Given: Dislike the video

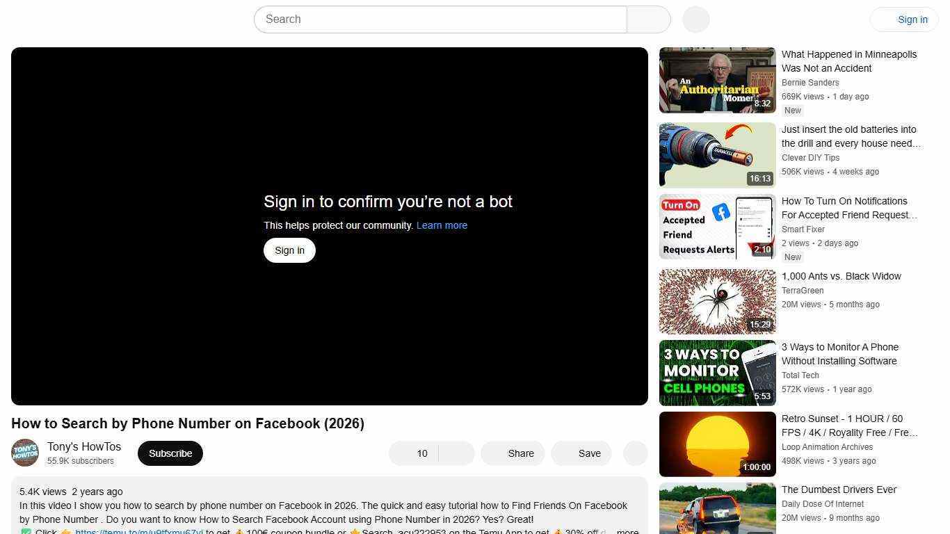Looking at the screenshot, I should click(x=456, y=453).
